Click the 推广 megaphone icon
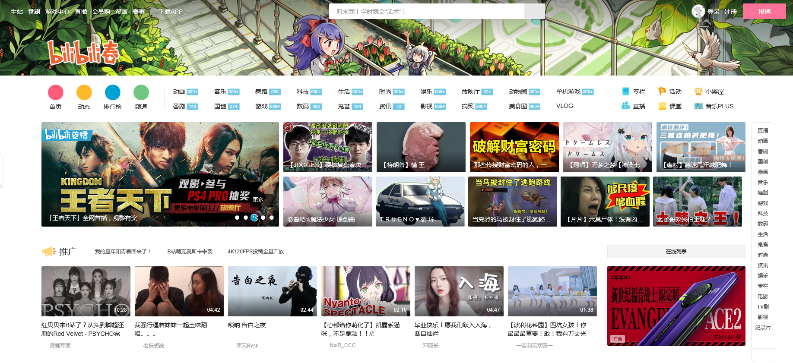Viewport: 793px width, 363px height. point(49,251)
